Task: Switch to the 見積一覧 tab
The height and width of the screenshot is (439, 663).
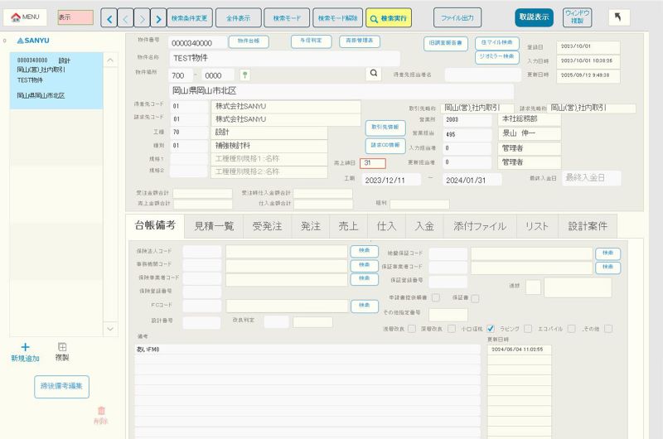Action: (213, 225)
